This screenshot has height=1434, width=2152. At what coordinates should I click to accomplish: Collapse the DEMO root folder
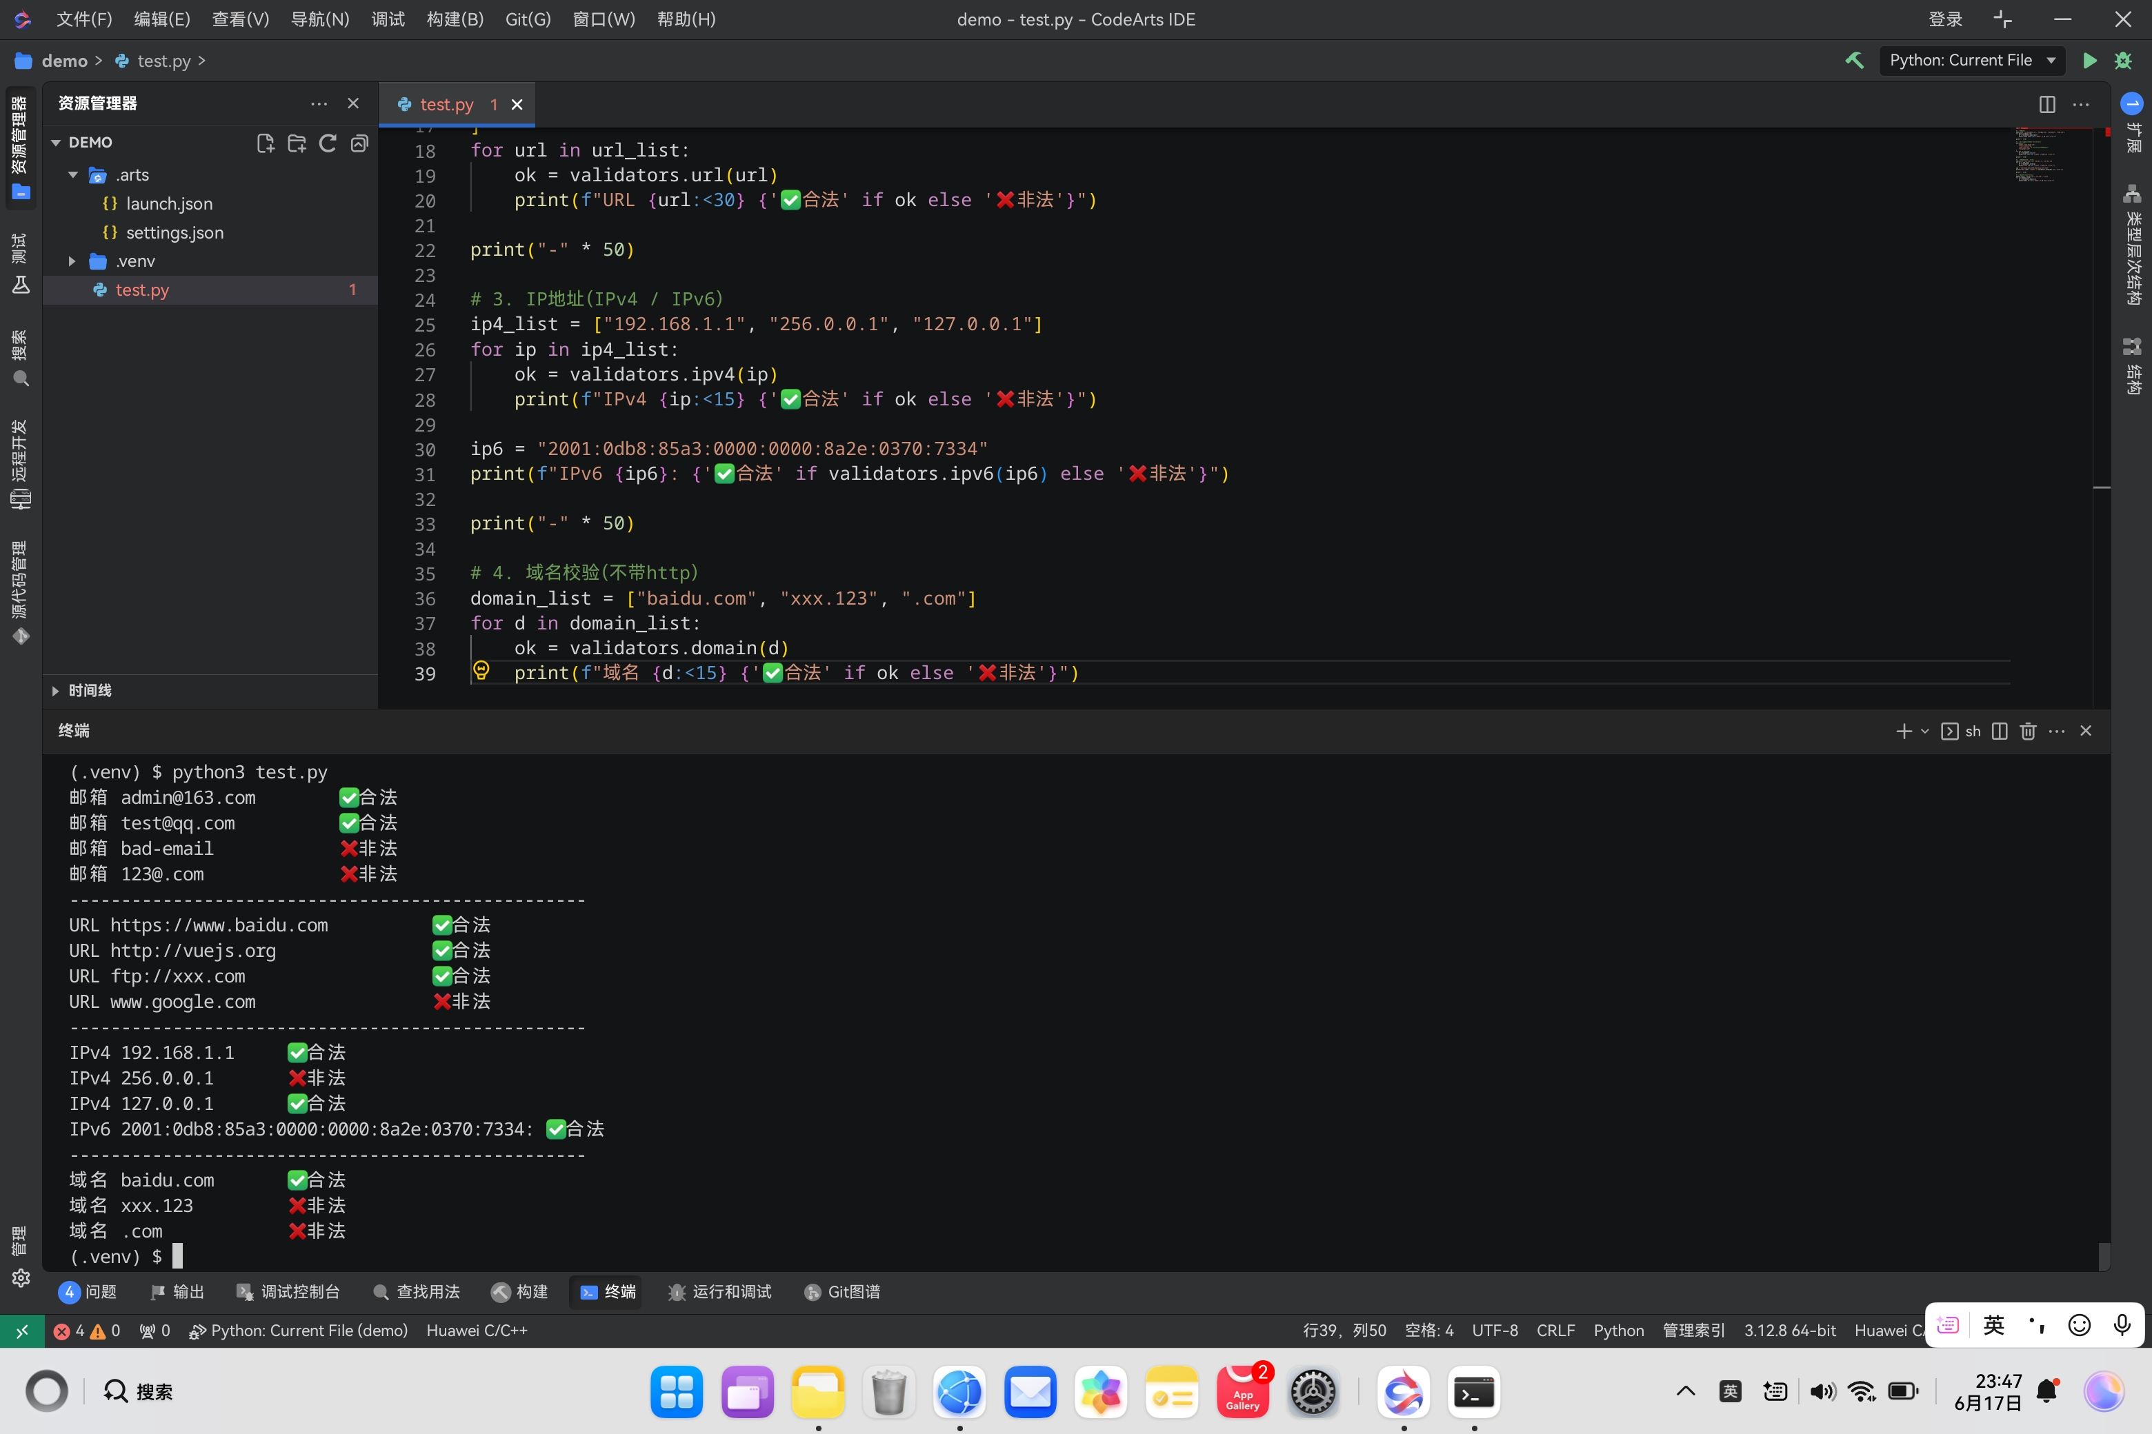pyautogui.click(x=56, y=143)
